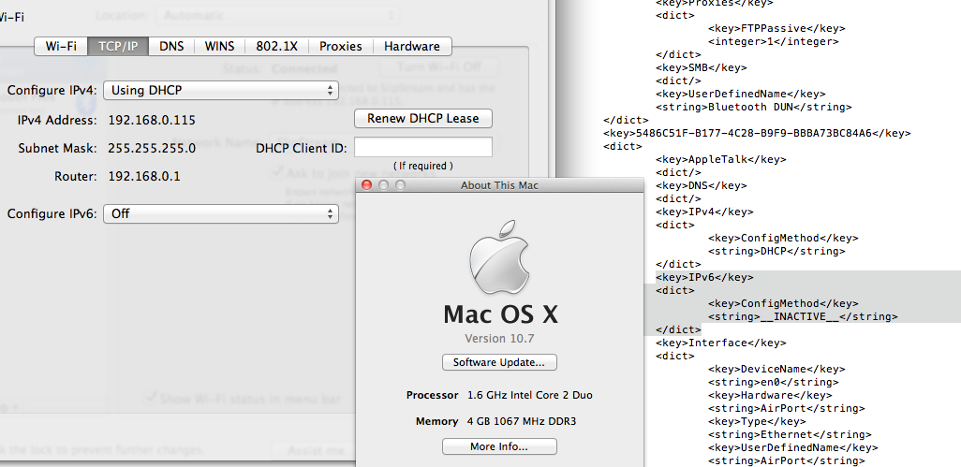Switch to the Wi-Fi tab
This screenshot has width=961, height=467.
[x=61, y=47]
